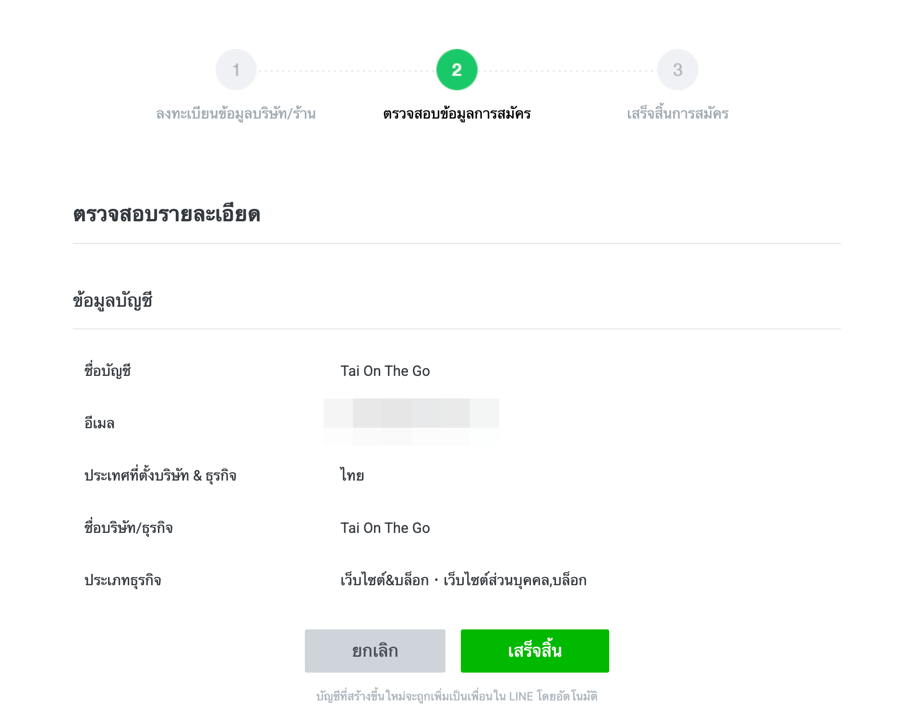Screen dimensions: 914x723
Task: Select the เสร็จสิ้นการสมัคร step label
Action: (x=677, y=113)
